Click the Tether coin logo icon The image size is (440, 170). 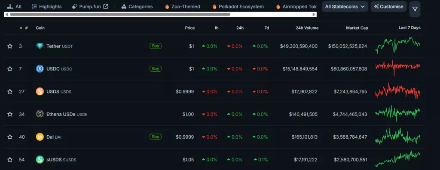pos(40,46)
